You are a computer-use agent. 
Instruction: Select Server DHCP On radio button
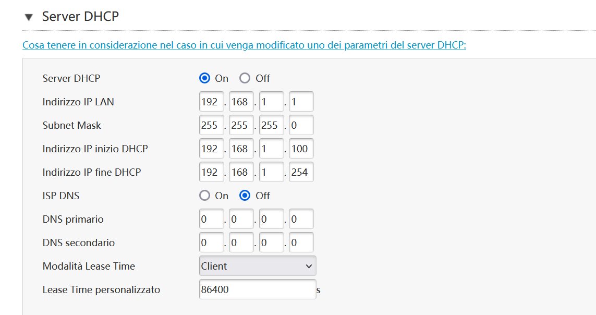(204, 78)
